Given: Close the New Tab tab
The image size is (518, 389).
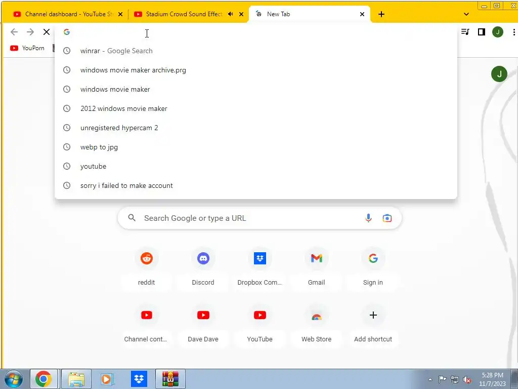Looking at the screenshot, I should [x=362, y=14].
